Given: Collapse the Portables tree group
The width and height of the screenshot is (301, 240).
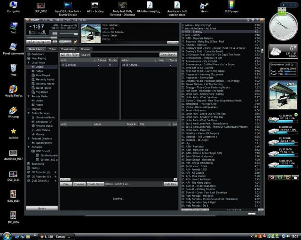Looking at the screenshot, I should click(x=29, y=147).
